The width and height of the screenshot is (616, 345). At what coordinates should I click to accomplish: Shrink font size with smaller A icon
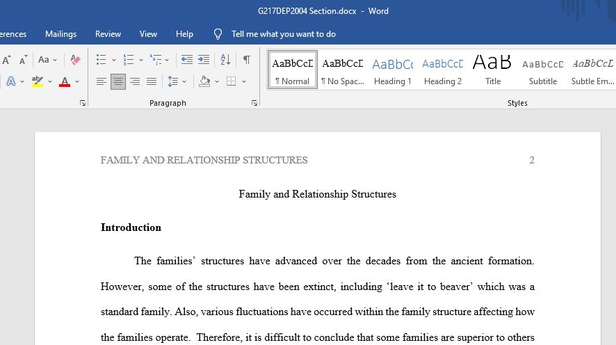[23, 60]
